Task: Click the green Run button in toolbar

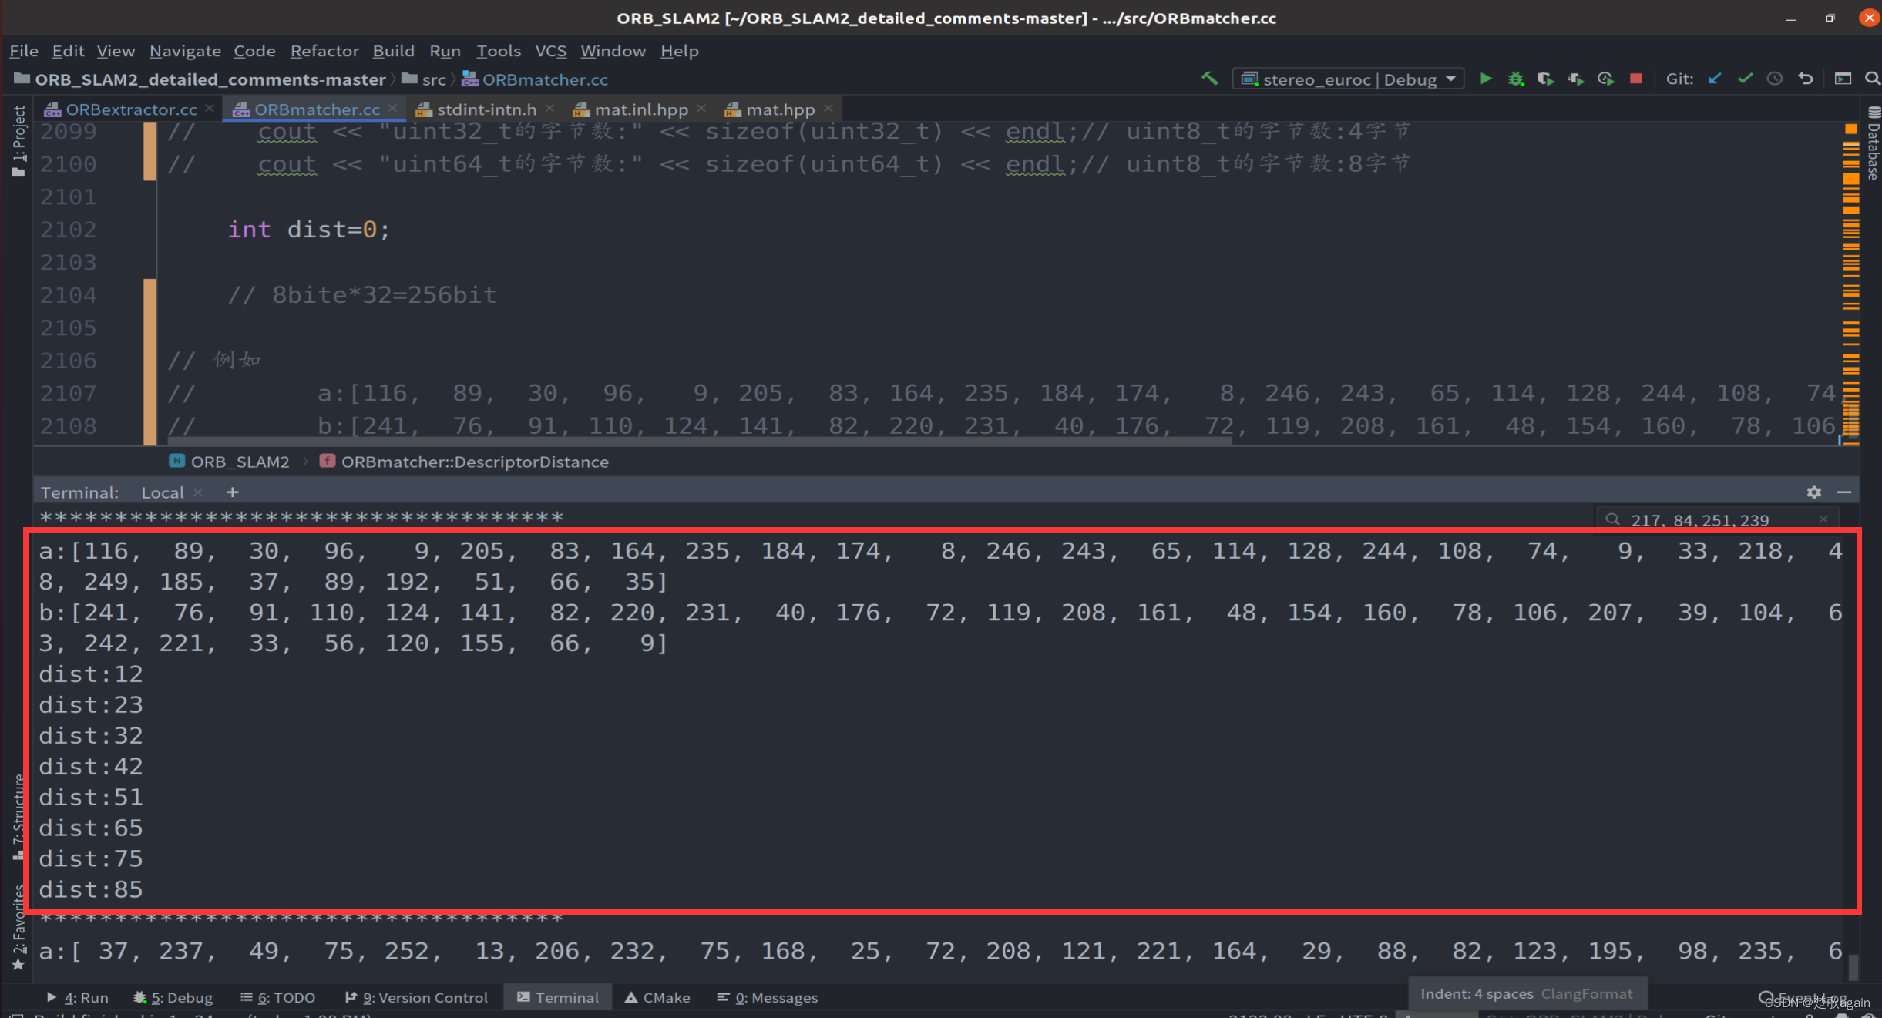Action: [1485, 79]
